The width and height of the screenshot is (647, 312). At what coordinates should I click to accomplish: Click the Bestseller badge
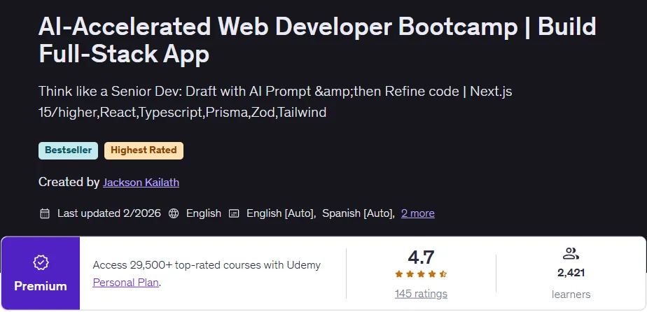coord(68,150)
